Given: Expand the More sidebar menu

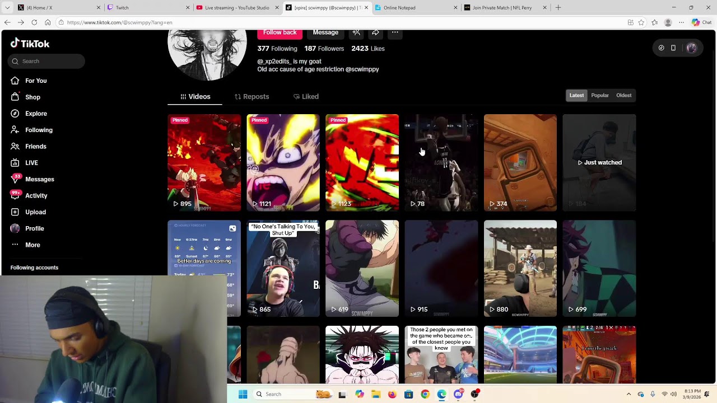Looking at the screenshot, I should pos(25,245).
